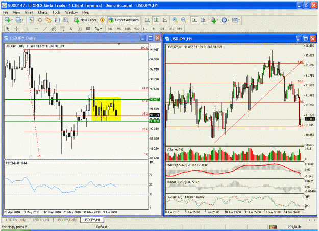Open the Tools menu

pos(56,12)
